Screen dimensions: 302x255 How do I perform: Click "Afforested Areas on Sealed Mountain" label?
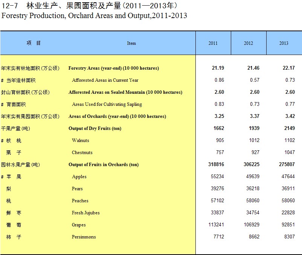click(x=125, y=92)
